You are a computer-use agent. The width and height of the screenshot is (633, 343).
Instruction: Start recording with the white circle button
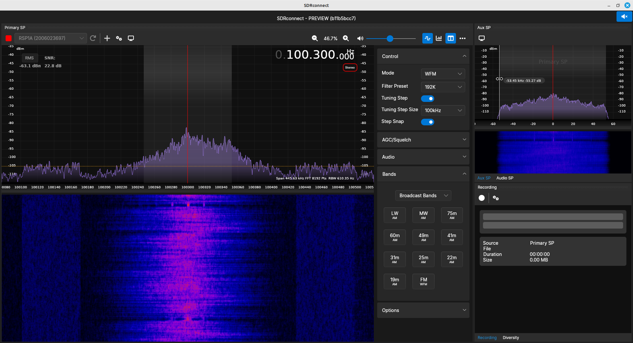click(482, 198)
